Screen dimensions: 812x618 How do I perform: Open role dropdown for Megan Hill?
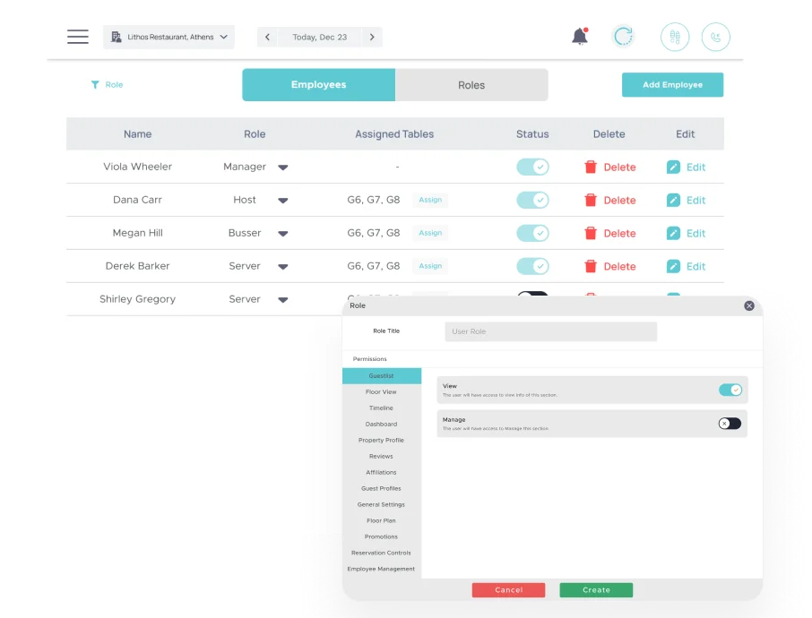pos(282,234)
